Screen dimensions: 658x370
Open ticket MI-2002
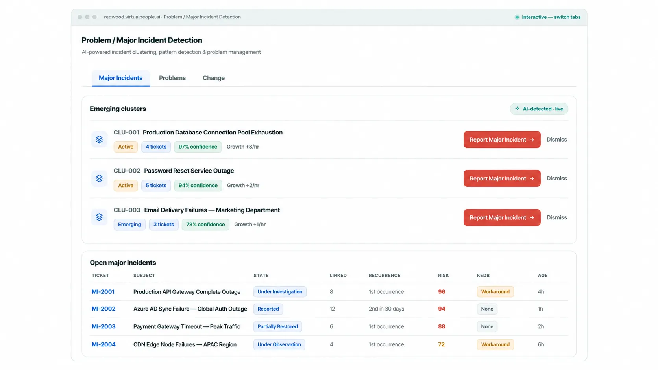[104, 309]
